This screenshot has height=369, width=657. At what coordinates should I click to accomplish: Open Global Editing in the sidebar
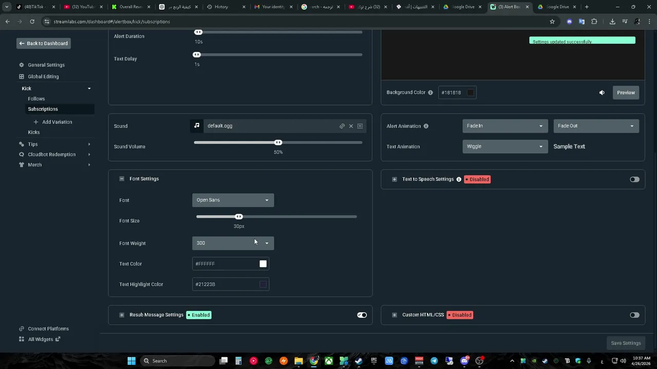click(x=43, y=76)
